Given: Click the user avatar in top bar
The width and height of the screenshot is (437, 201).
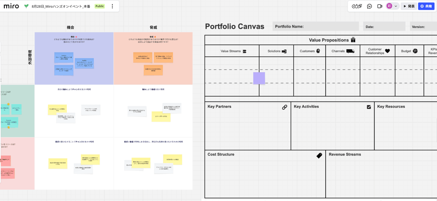Looking at the screenshot, I should (x=389, y=6).
